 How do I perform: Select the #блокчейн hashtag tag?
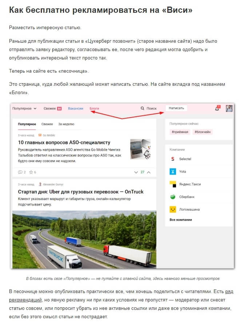click(x=203, y=132)
